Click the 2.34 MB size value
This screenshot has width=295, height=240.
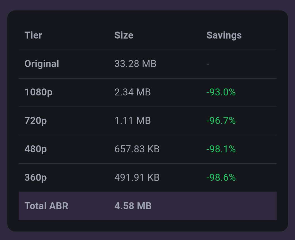click(132, 92)
